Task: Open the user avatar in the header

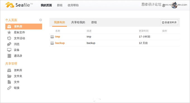Action: (174, 5)
